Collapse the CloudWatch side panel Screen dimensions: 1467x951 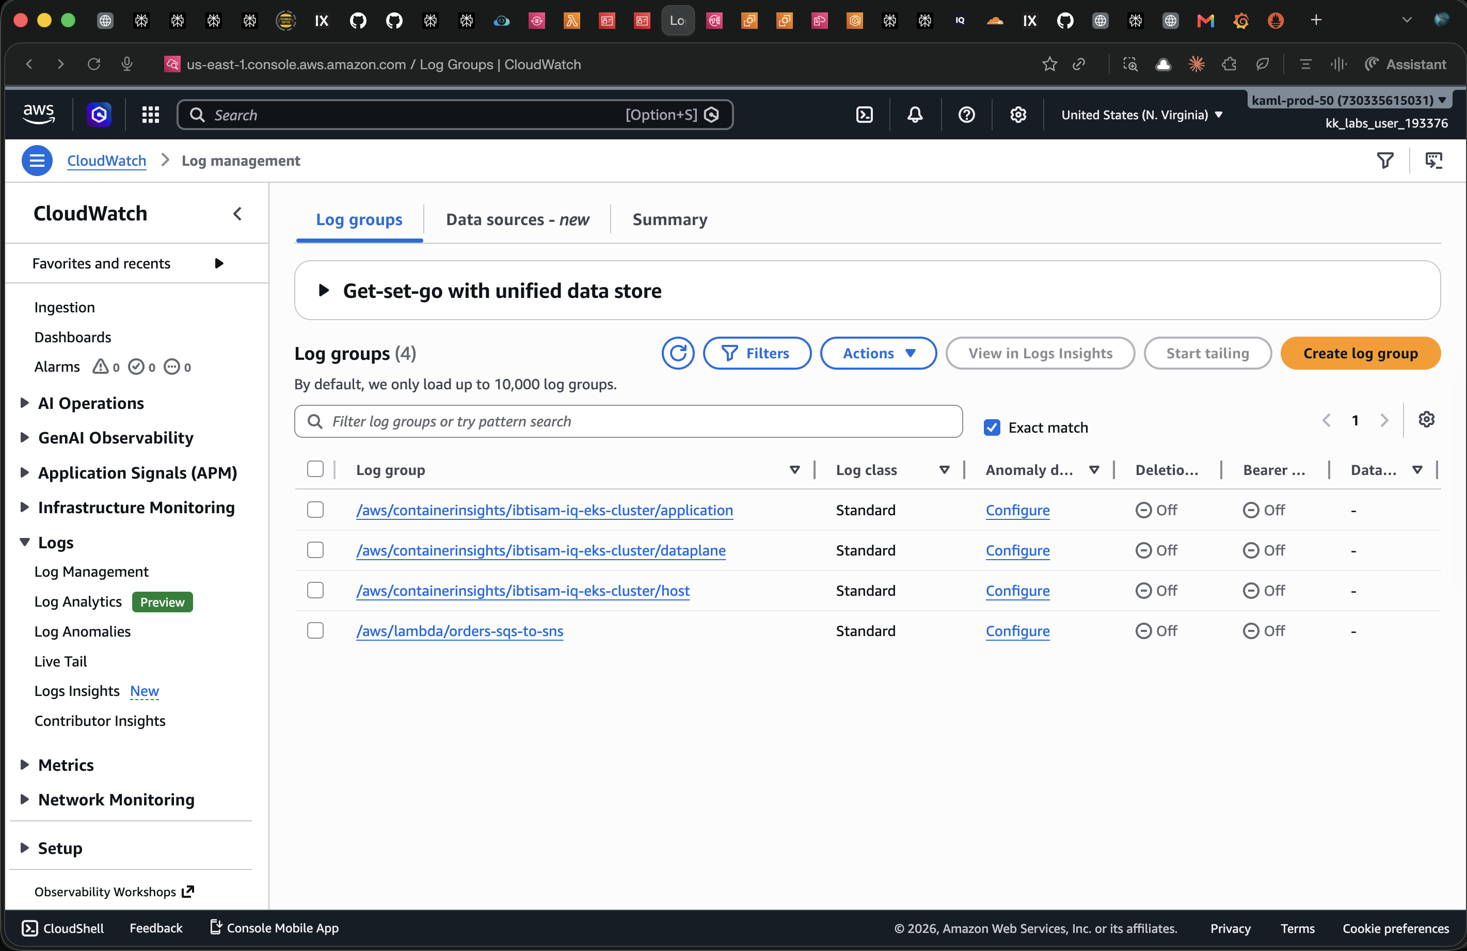pyautogui.click(x=237, y=214)
